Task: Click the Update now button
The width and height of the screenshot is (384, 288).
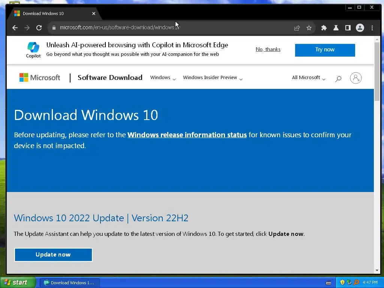Action: tap(53, 255)
